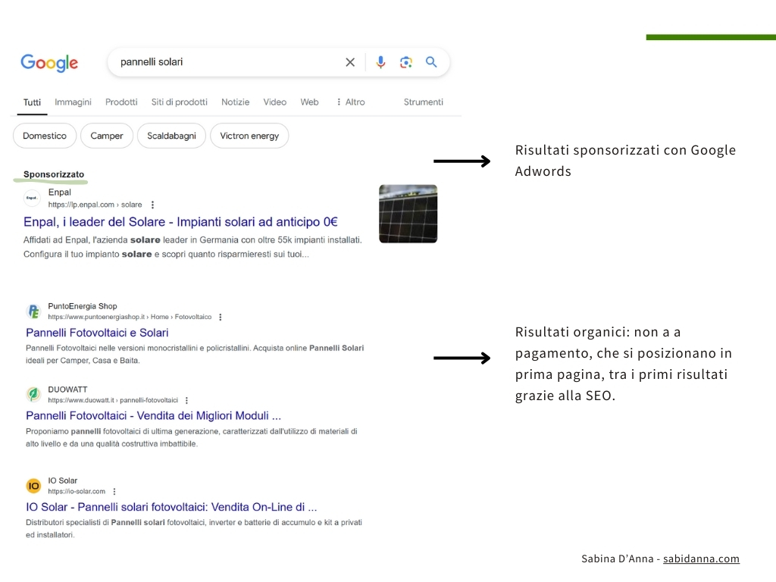The width and height of the screenshot is (776, 582).
Task: Open 'Pannelli Fotovoltaici e Solari' result
Action: coord(97,333)
